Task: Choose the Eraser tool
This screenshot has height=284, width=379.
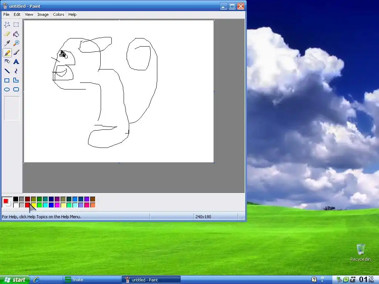Action: tap(7, 34)
